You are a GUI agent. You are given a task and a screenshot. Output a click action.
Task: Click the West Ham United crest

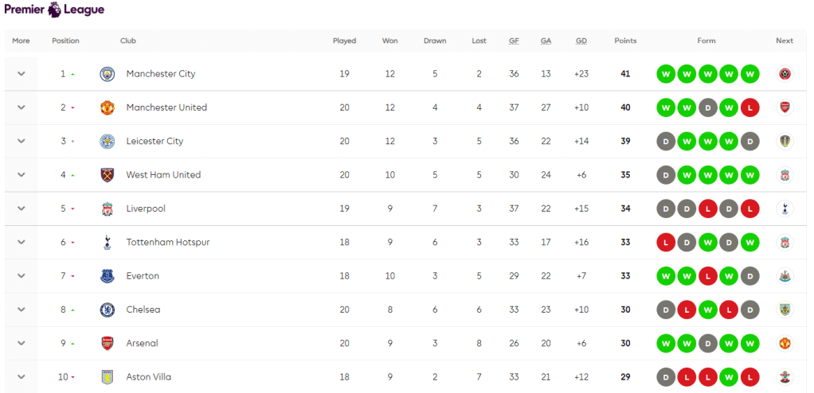(108, 175)
